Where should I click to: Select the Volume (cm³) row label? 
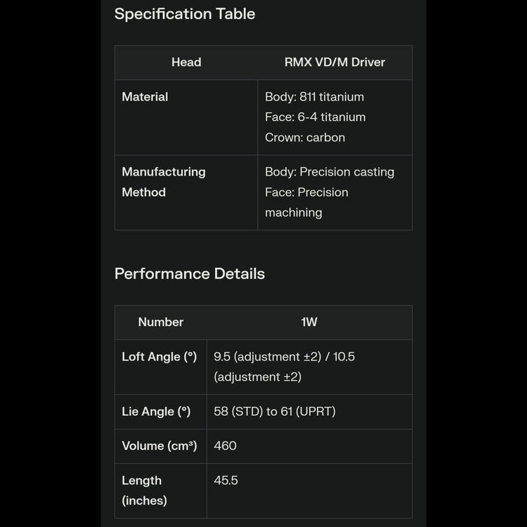point(160,446)
